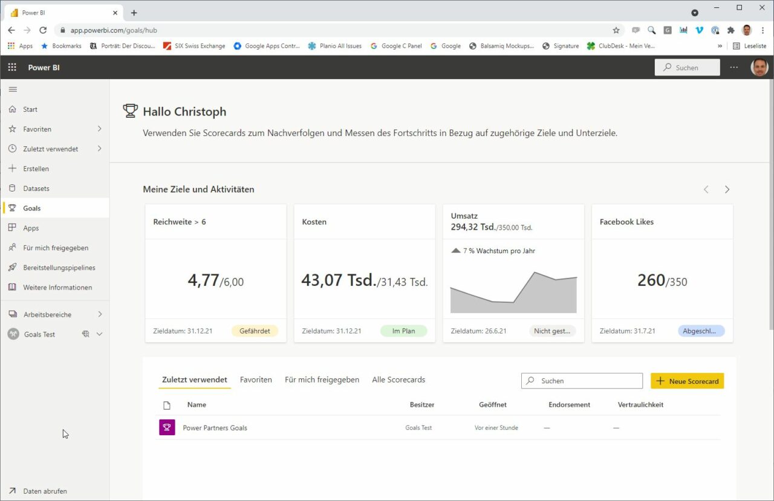Viewport: 774px width, 501px height.
Task: Expand the Arbeitsbereiche section
Action: tap(48, 314)
